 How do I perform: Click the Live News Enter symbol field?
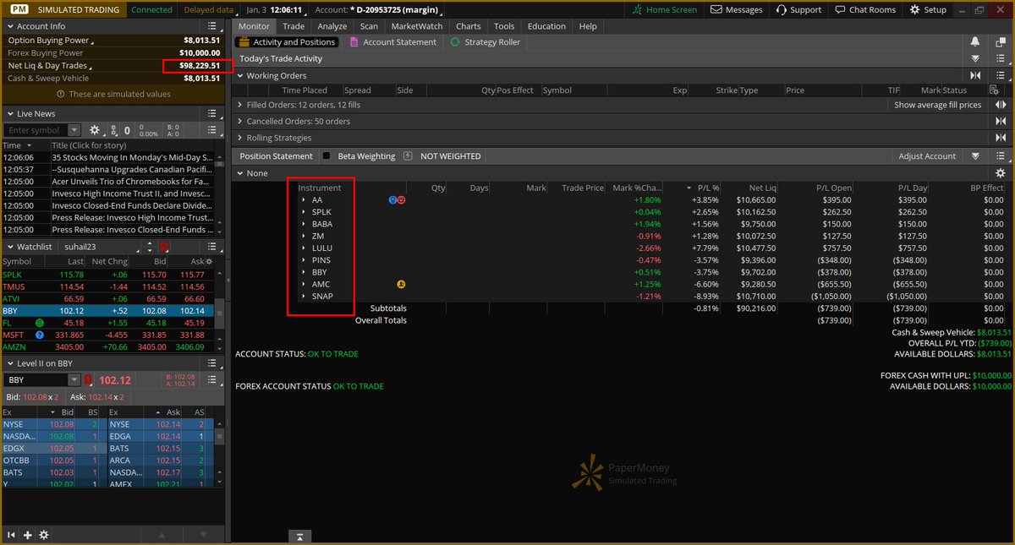[36, 130]
